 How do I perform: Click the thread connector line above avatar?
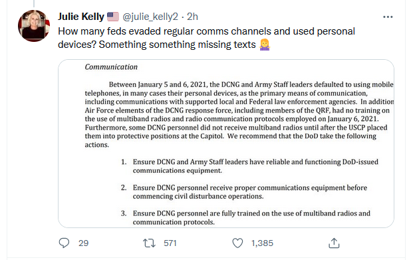tap(34, 4)
